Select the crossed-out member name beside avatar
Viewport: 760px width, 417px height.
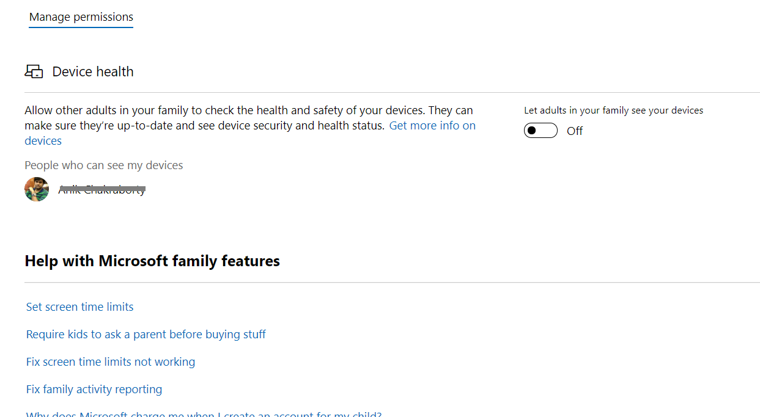tap(102, 190)
